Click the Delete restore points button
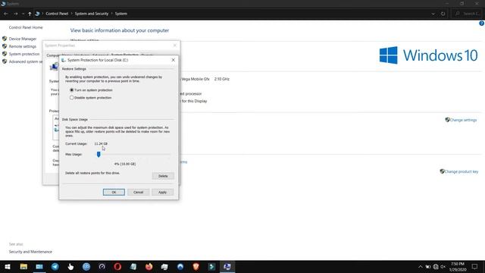This screenshot has width=485, height=273. tap(163, 176)
